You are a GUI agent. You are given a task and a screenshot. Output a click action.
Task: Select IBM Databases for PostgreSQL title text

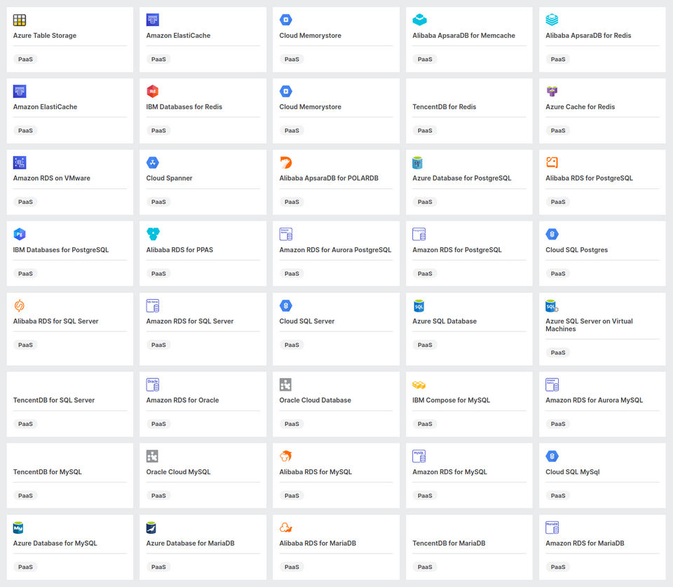[x=61, y=250]
